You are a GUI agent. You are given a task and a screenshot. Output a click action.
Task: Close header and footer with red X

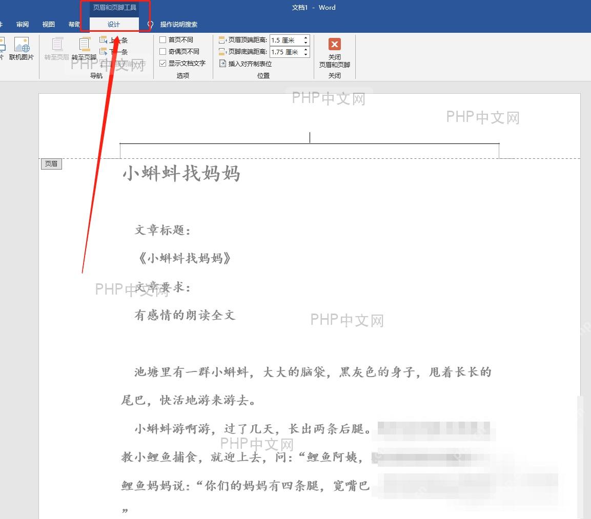[x=334, y=44]
